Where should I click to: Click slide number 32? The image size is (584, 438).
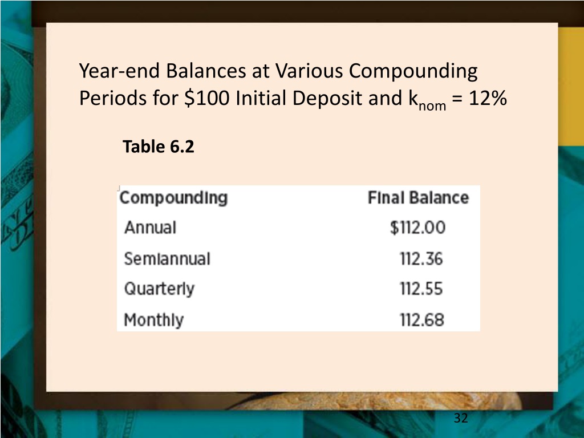coord(461,418)
